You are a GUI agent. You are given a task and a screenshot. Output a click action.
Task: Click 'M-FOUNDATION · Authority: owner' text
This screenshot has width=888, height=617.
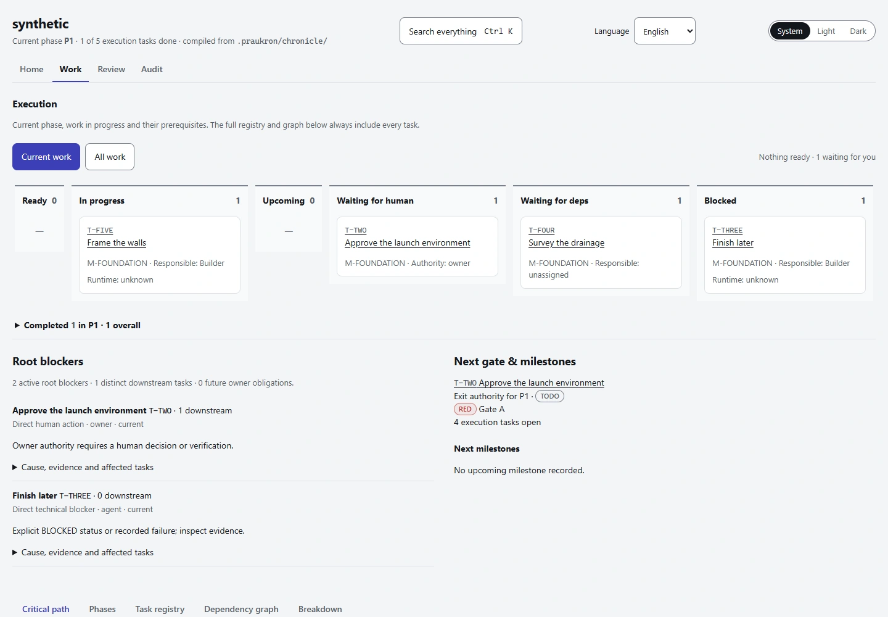[408, 263]
